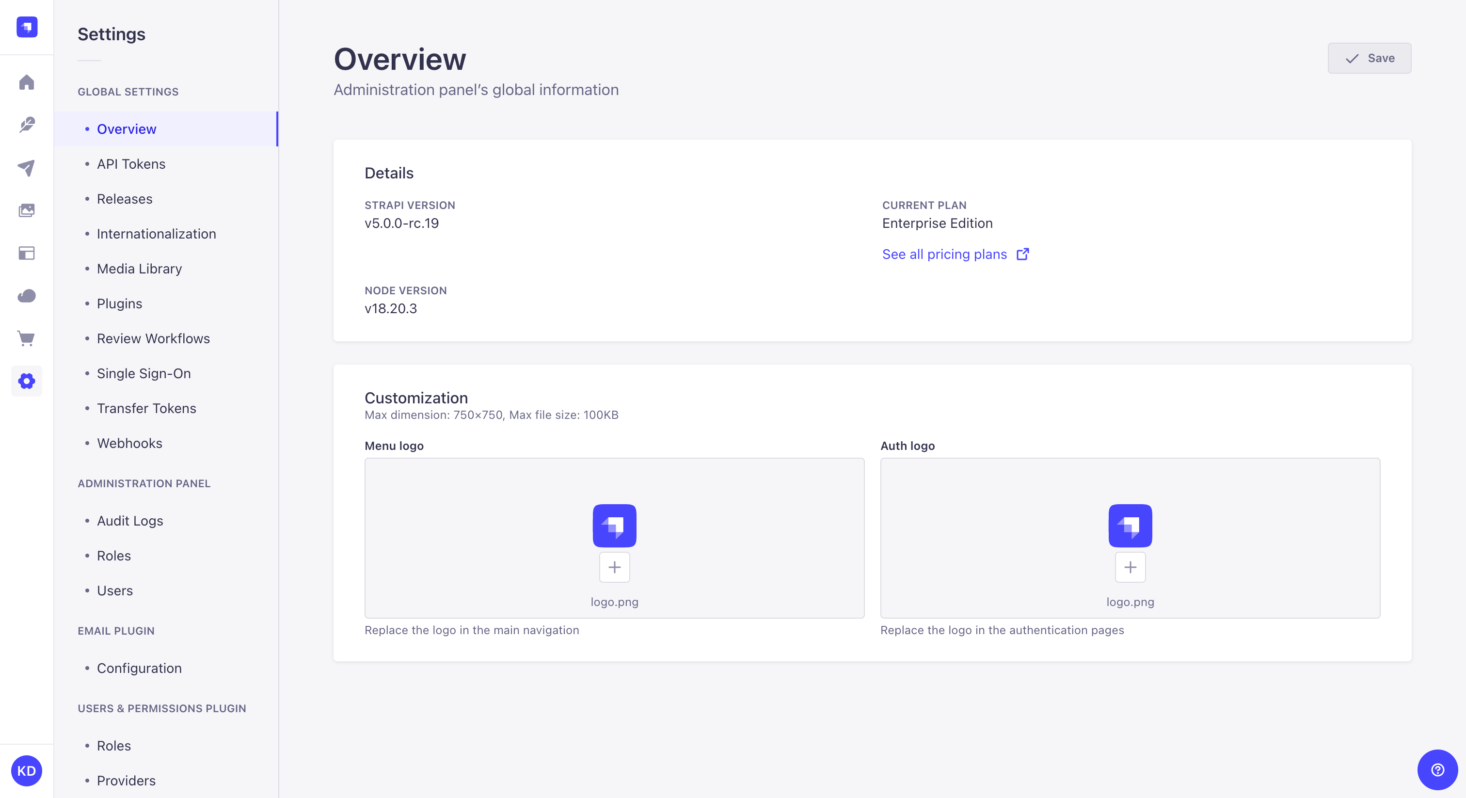Select the content manager quill icon
The height and width of the screenshot is (798, 1466).
click(27, 125)
